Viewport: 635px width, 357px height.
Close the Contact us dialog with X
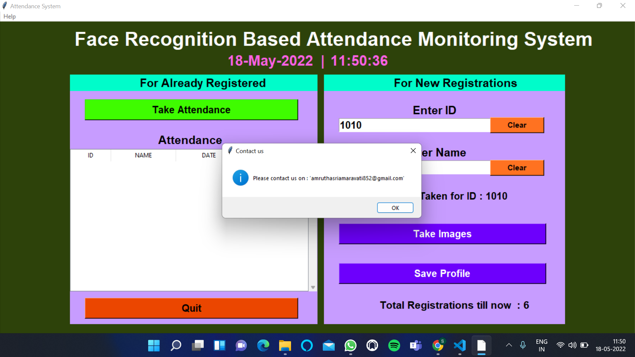point(413,151)
